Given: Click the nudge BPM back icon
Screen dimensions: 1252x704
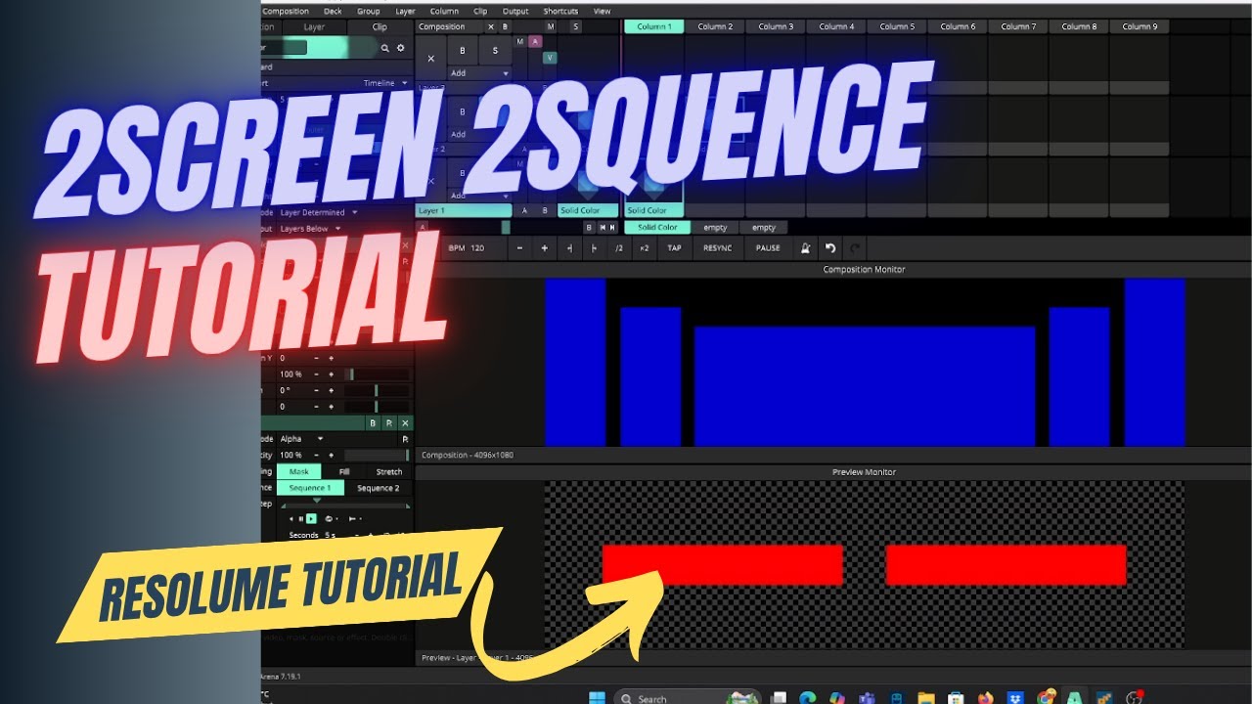Looking at the screenshot, I should pyautogui.click(x=569, y=248).
